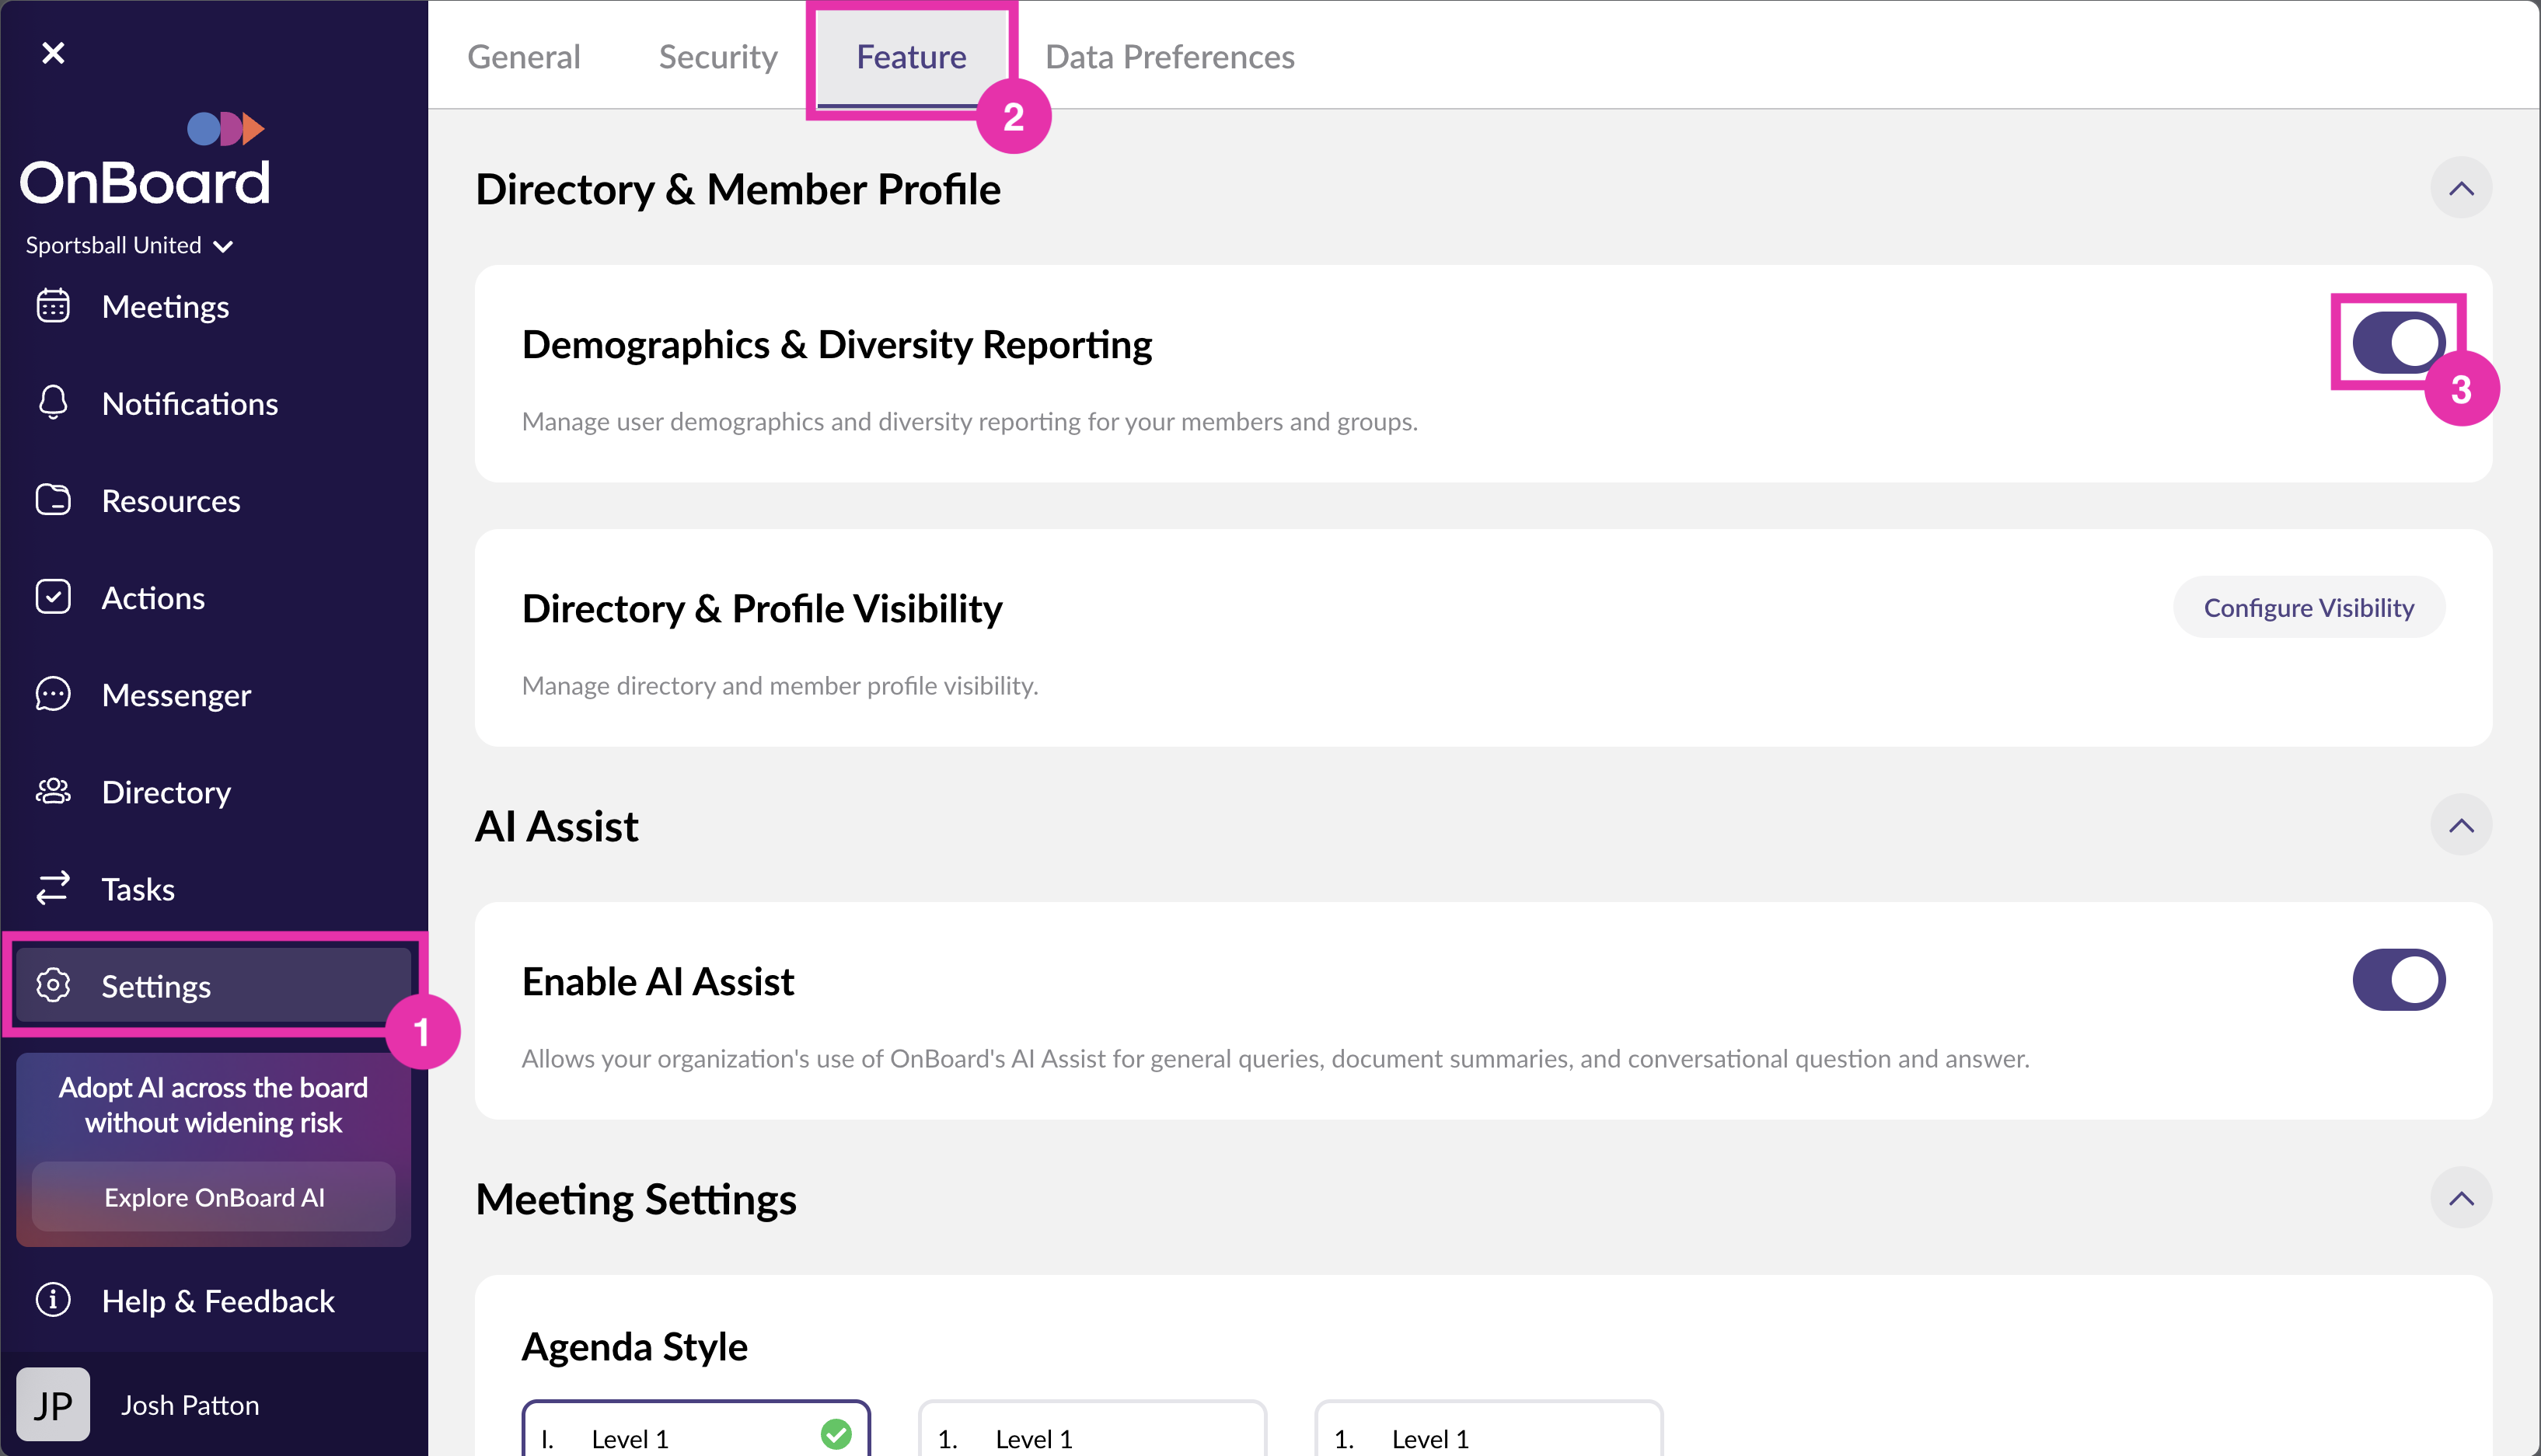Open Messenger via its chat bubble icon
The height and width of the screenshot is (1456, 2541).
(53, 694)
